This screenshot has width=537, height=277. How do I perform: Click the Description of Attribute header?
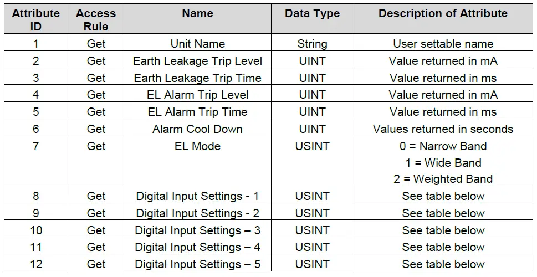click(443, 13)
